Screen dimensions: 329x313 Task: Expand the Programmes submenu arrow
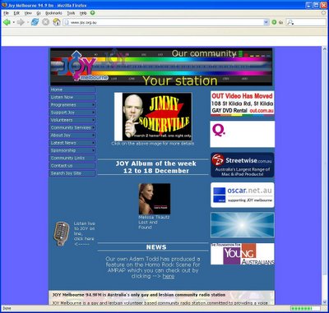coord(94,105)
